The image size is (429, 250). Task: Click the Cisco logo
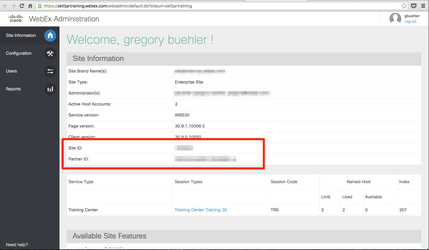click(16, 18)
